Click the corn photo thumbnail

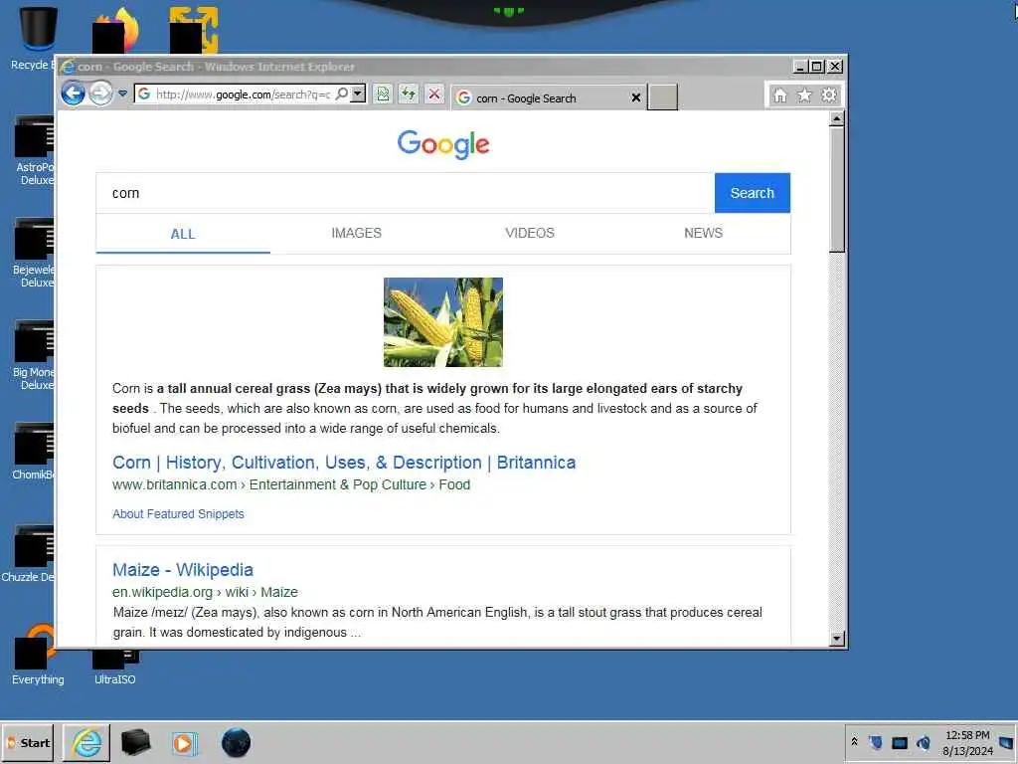pos(443,322)
